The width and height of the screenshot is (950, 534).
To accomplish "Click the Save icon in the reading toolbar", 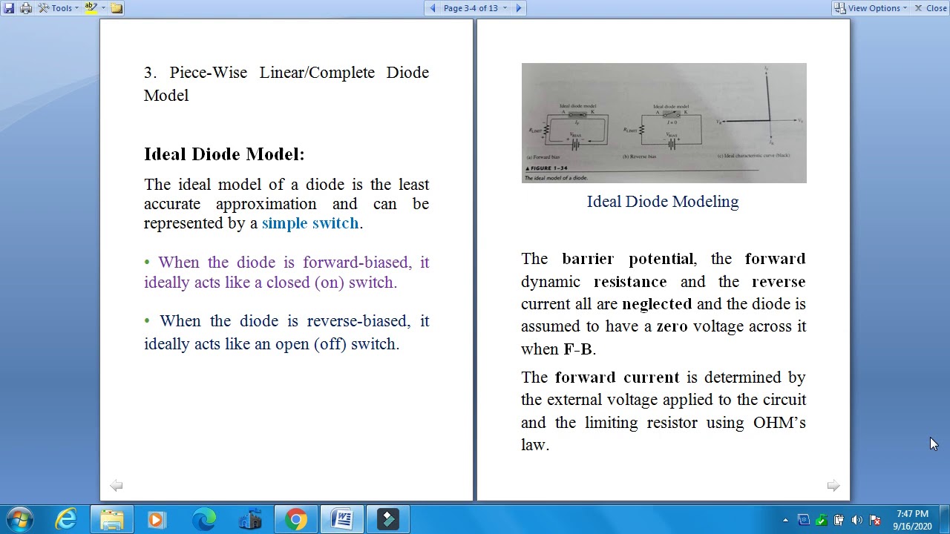I will 9,8.
